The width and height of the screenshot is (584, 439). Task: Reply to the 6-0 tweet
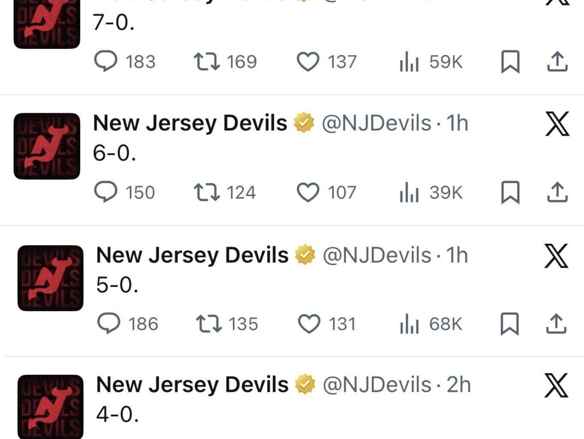(x=105, y=192)
